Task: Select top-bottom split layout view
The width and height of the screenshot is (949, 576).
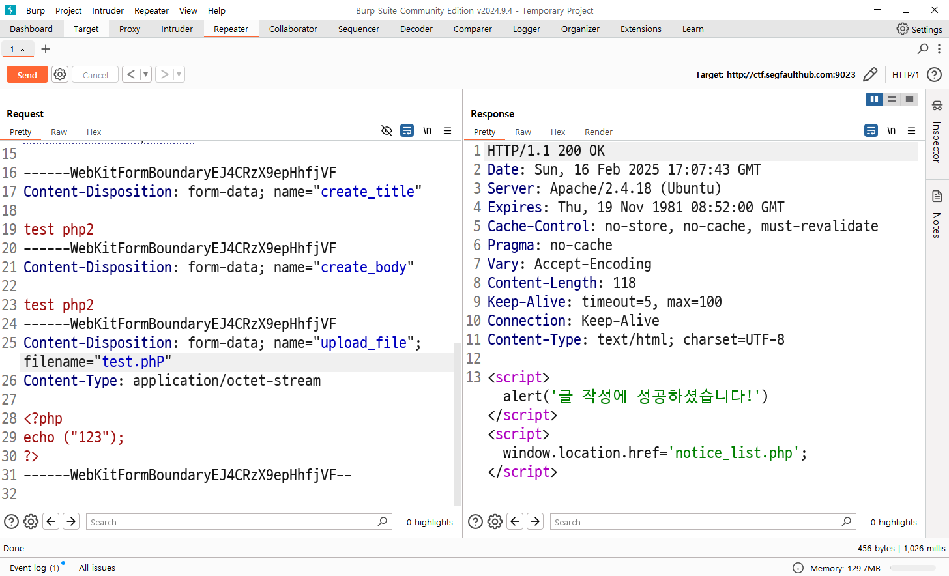Action: (892, 99)
